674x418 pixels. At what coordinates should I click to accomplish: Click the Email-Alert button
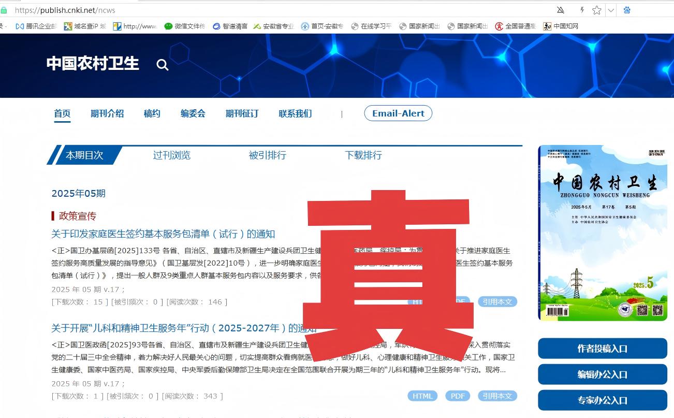click(398, 113)
